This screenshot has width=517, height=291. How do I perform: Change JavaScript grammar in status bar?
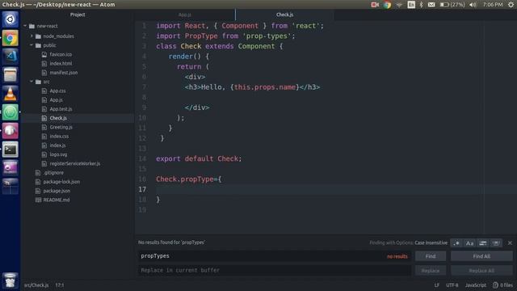(476, 285)
